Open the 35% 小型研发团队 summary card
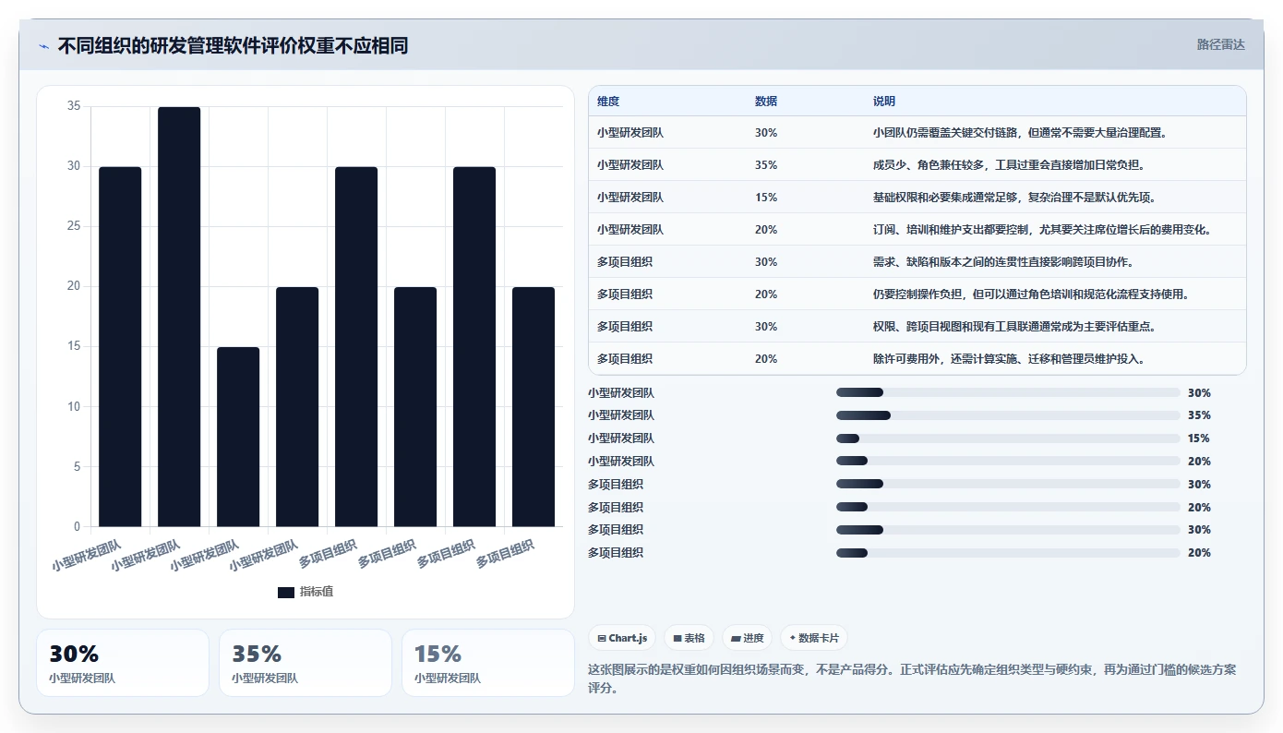The image size is (1283, 733). click(x=306, y=663)
